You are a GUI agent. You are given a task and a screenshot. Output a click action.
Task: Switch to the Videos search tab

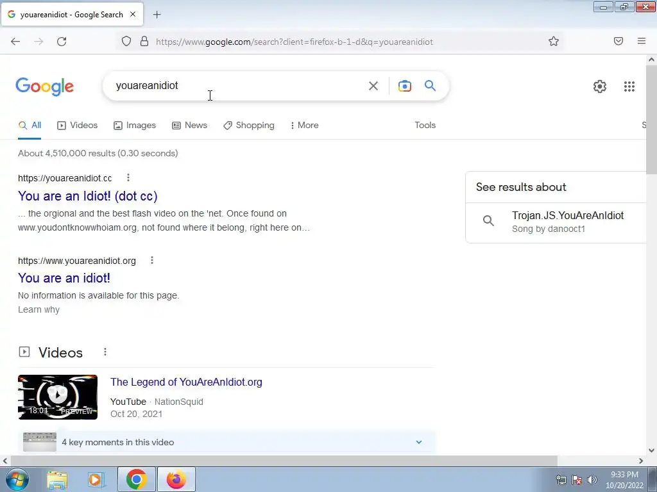78,125
